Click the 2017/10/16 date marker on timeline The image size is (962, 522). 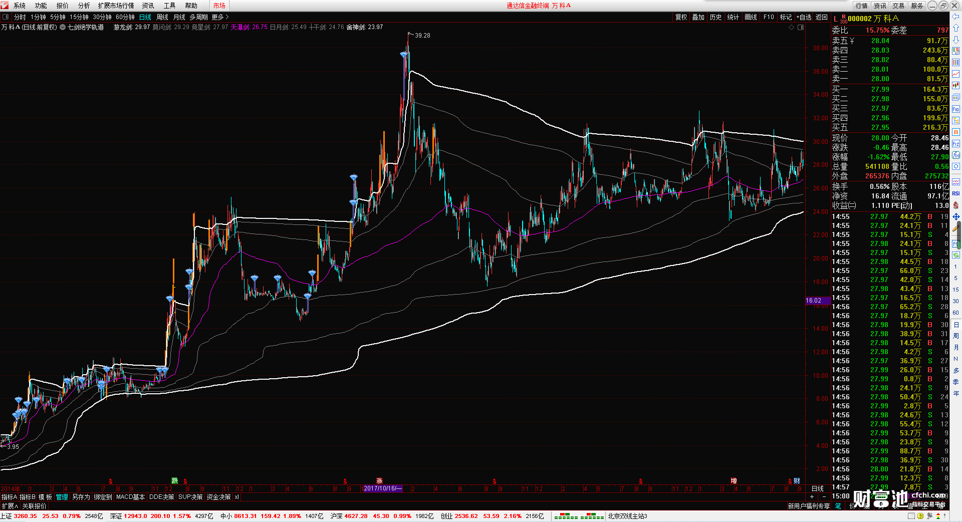383,488
